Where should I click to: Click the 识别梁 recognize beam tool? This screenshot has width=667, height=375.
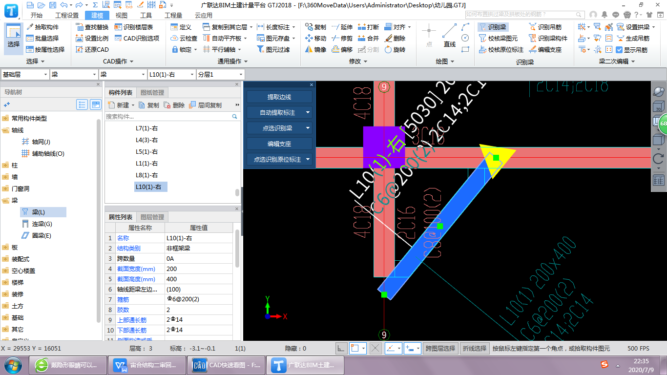(x=492, y=27)
